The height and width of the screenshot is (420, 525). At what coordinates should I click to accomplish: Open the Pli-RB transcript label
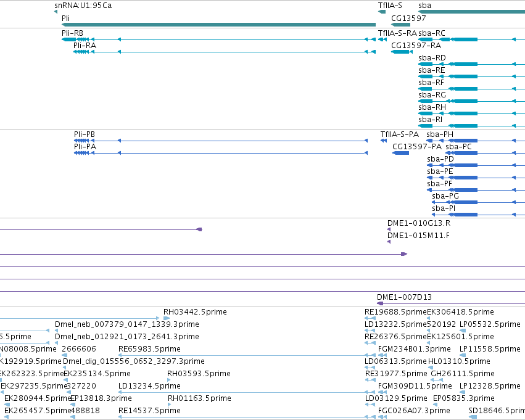[x=72, y=33]
